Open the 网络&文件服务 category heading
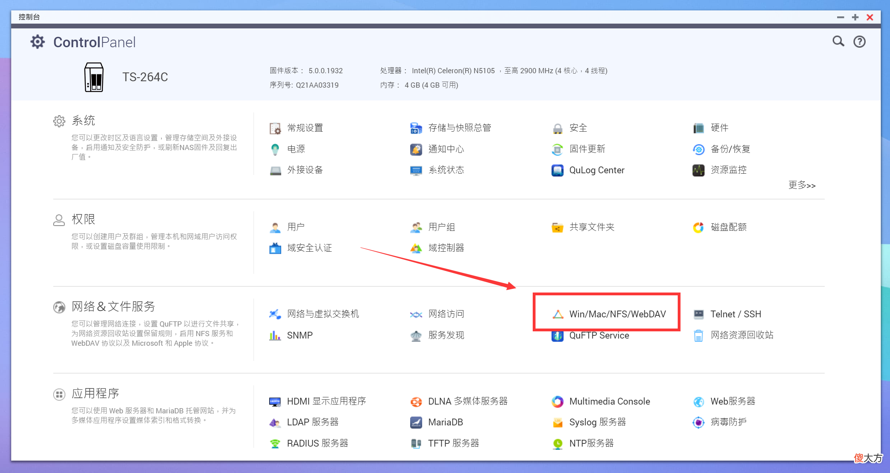Image resolution: width=890 pixels, height=473 pixels. [x=113, y=307]
